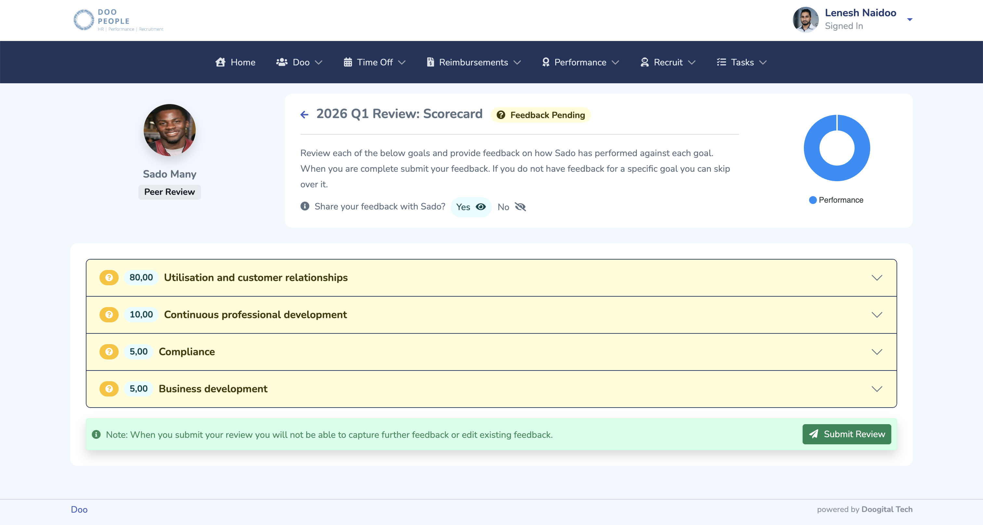
Task: Click the Recruit person icon
Action: coord(645,62)
